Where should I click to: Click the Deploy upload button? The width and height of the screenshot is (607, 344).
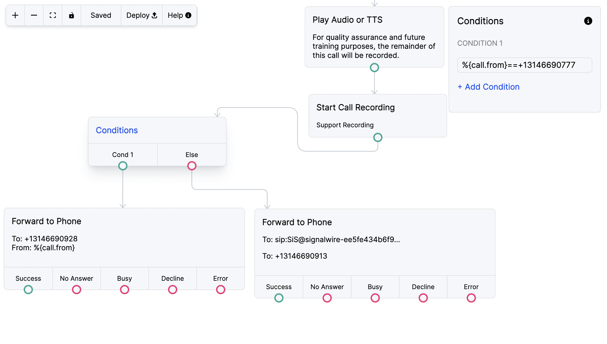pos(142,15)
